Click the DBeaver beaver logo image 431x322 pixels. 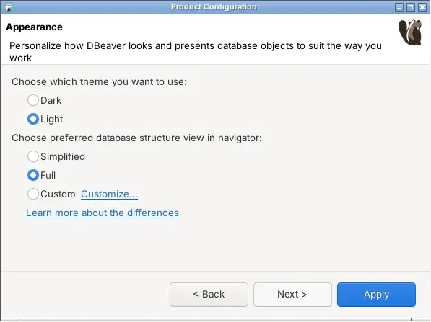coord(410,32)
